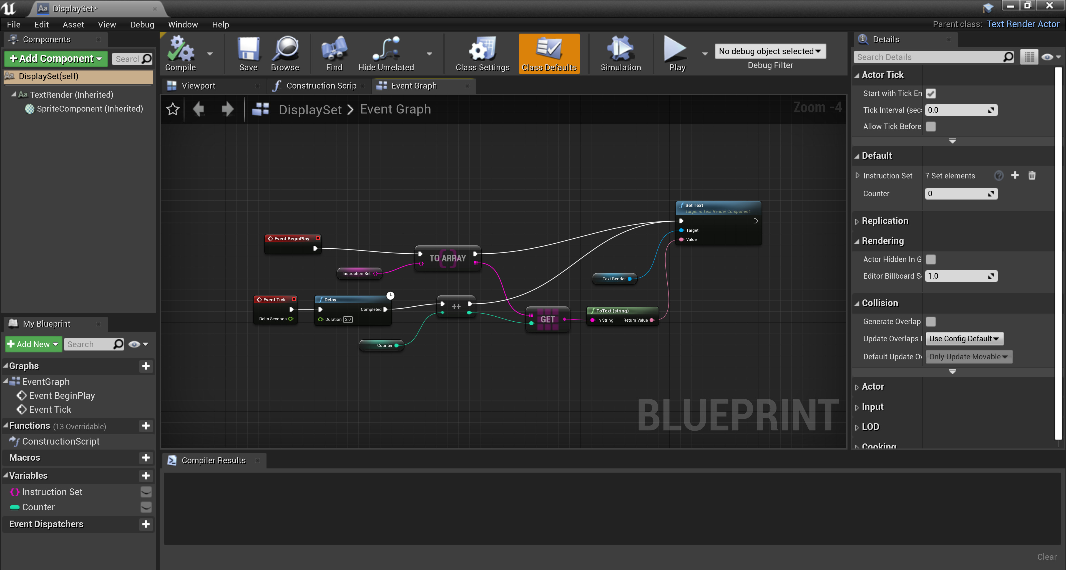Click Clear in the Compiler Results panel
Viewport: 1066px width, 570px height.
(1047, 556)
